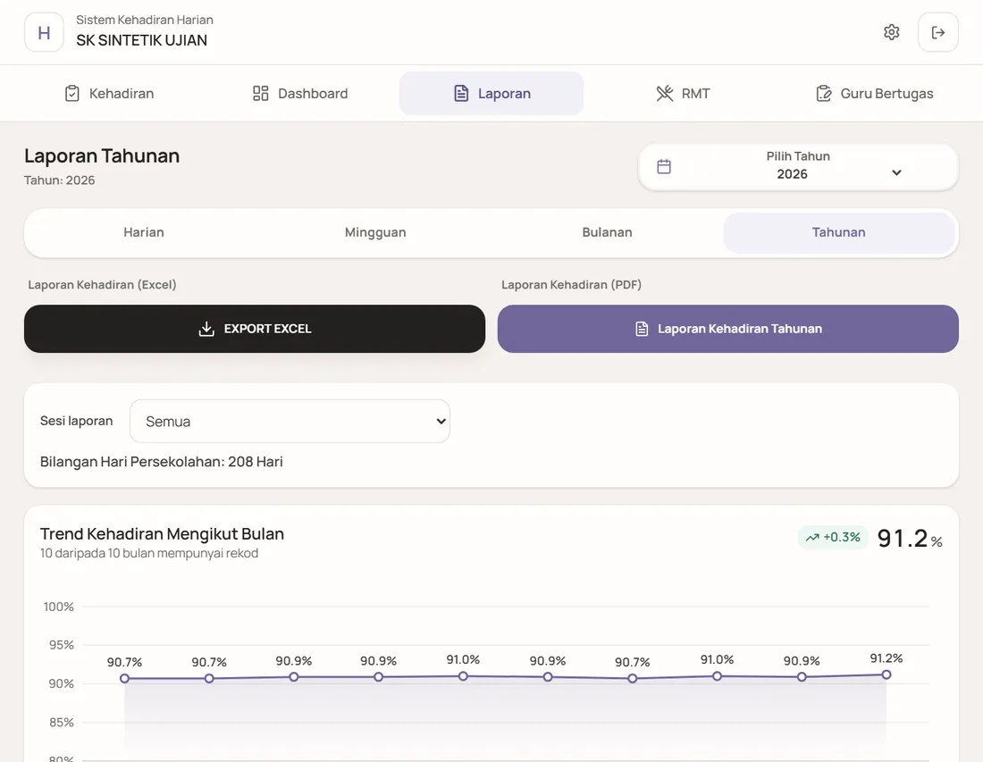
Task: Click the 'SK SINTETIK UJIAN' school name
Action: pos(142,40)
